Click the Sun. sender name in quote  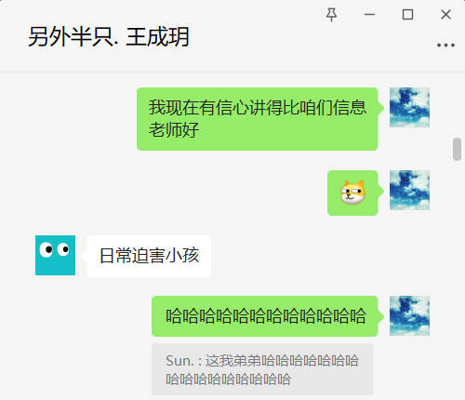tap(179, 361)
